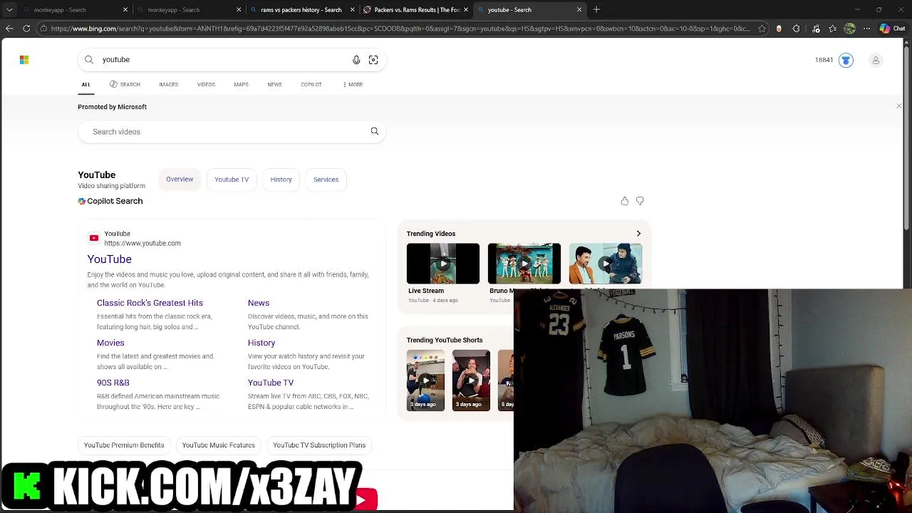This screenshot has height=513, width=912.
Task: Open the News sublink
Action: (x=259, y=303)
